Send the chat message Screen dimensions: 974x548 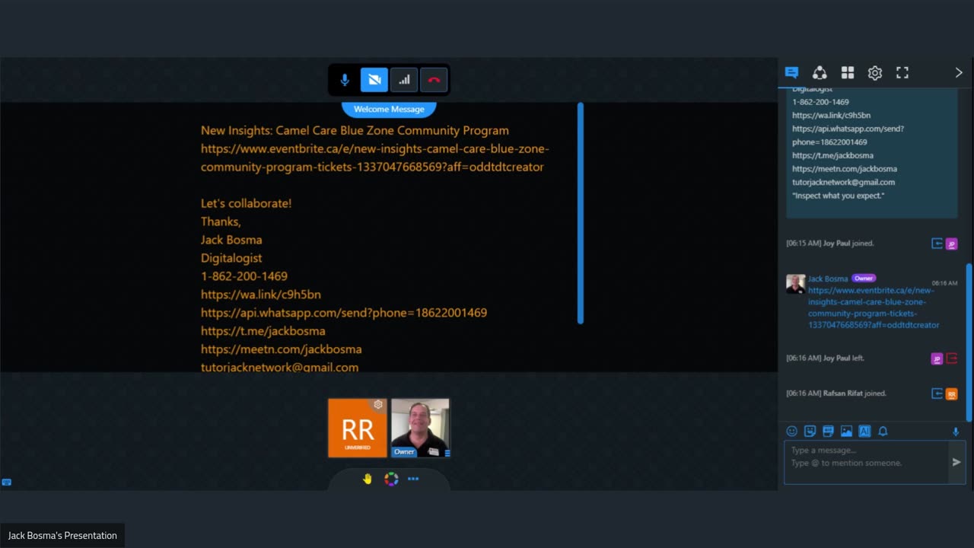(x=956, y=462)
